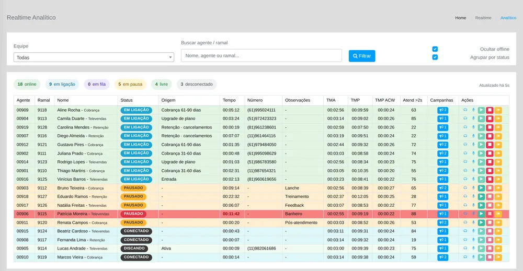Click the Analítico breadcrumb link

(508, 18)
